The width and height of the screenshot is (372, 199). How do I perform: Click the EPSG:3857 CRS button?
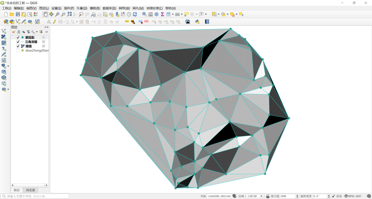pos(352,196)
